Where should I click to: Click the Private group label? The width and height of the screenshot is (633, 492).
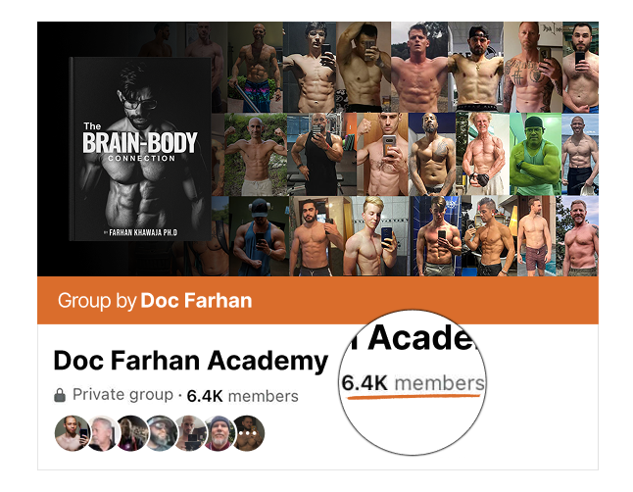pyautogui.click(x=122, y=395)
